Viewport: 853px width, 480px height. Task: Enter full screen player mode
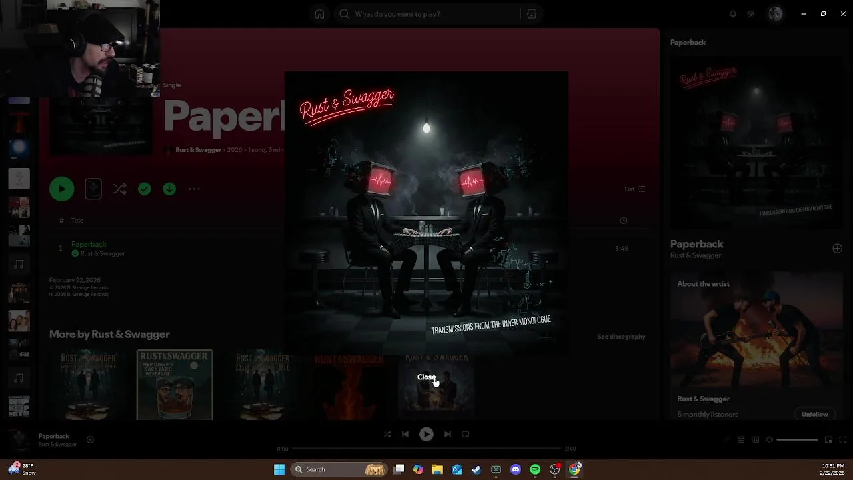[843, 440]
